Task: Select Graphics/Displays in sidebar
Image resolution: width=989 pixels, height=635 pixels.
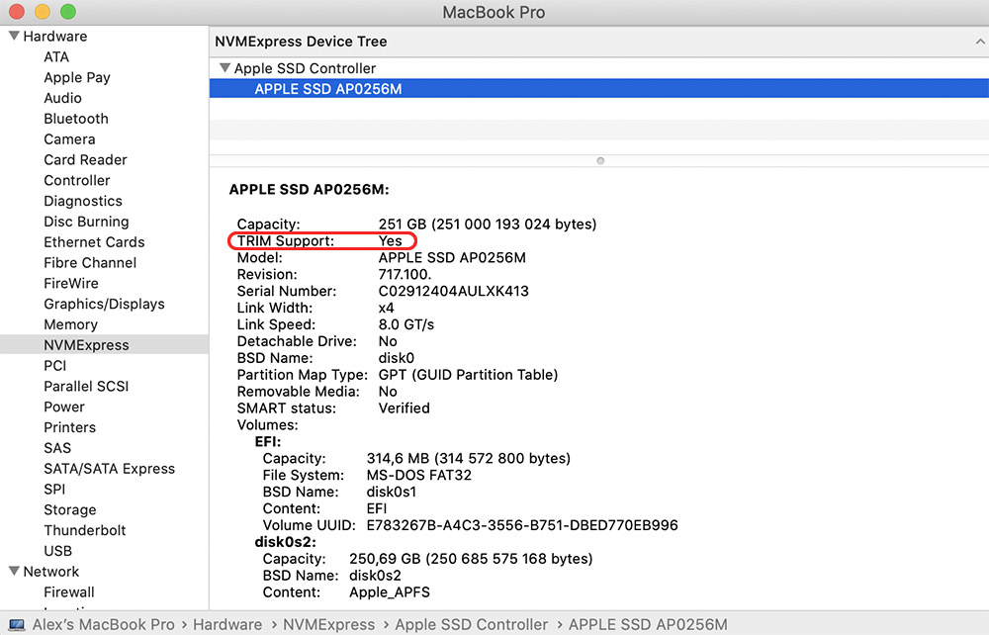Action: point(104,304)
